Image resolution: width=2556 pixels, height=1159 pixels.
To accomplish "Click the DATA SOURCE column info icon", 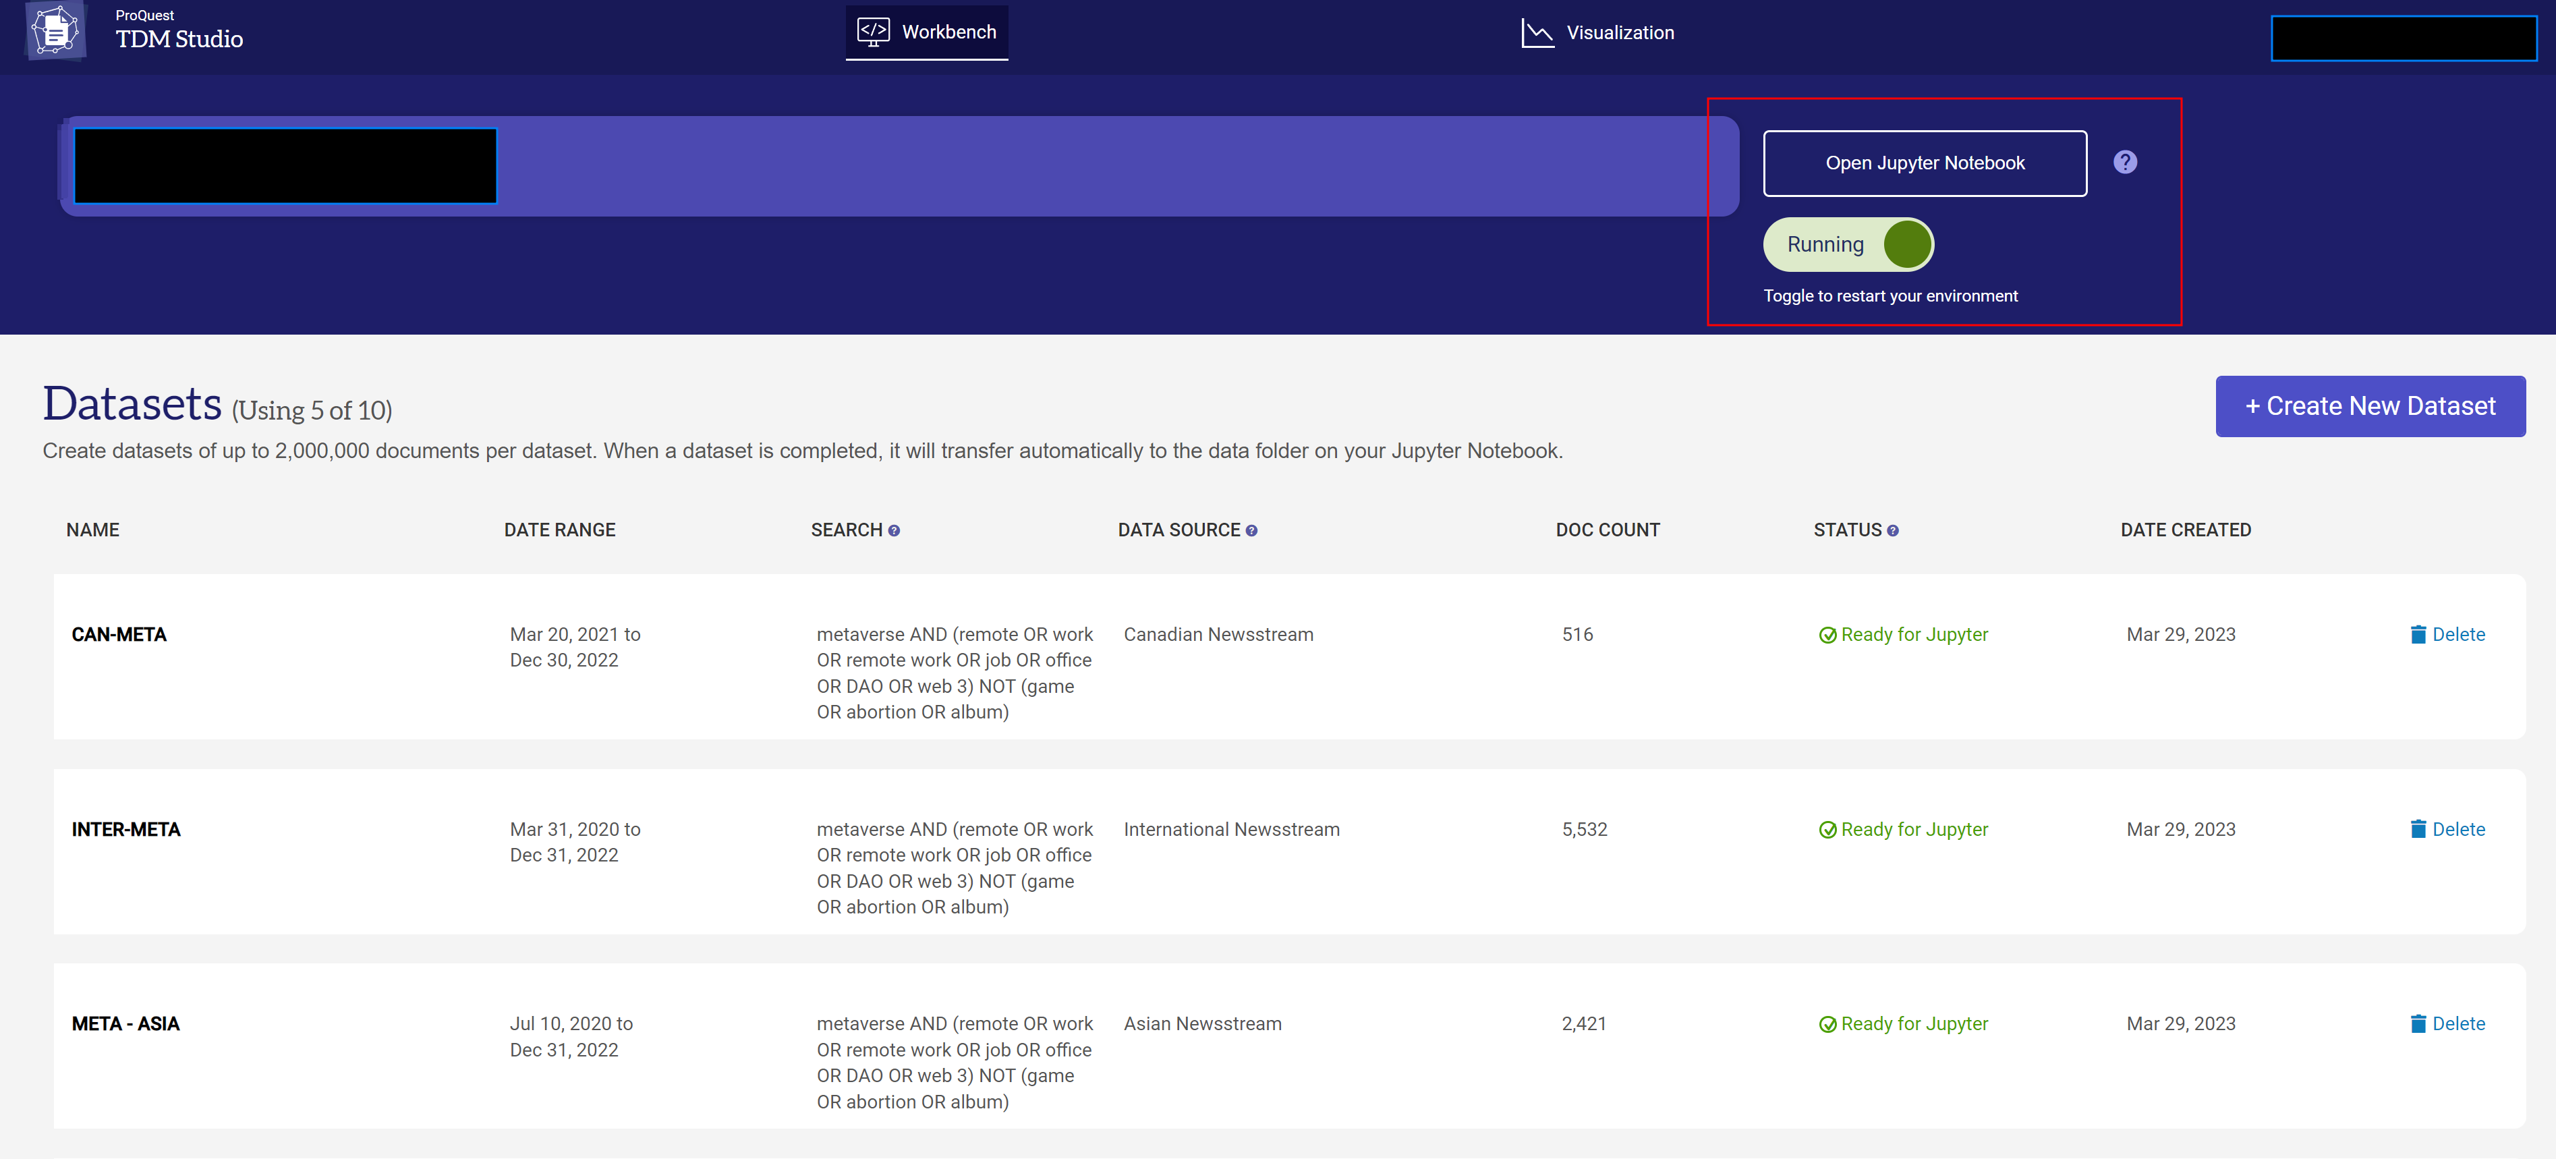I will (x=1251, y=531).
